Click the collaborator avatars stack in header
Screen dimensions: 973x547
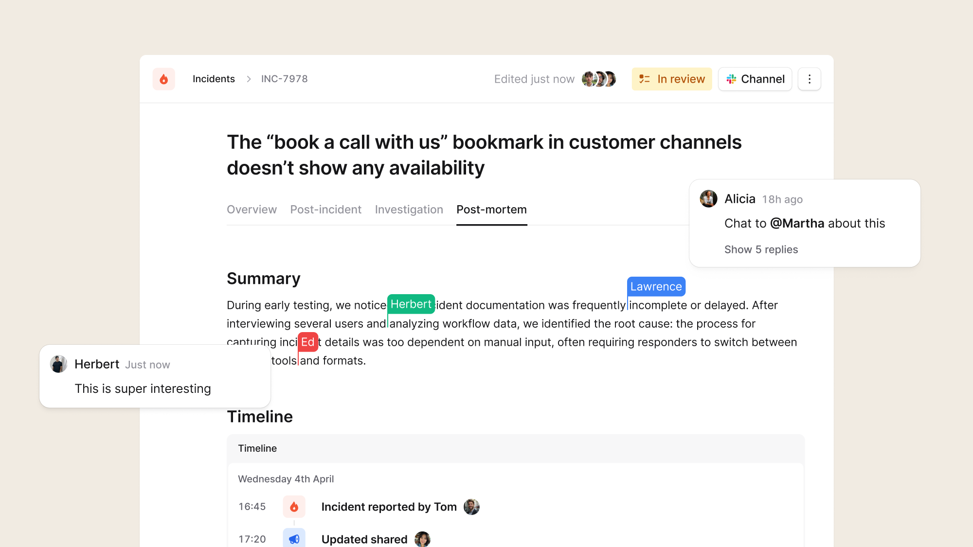click(x=599, y=79)
